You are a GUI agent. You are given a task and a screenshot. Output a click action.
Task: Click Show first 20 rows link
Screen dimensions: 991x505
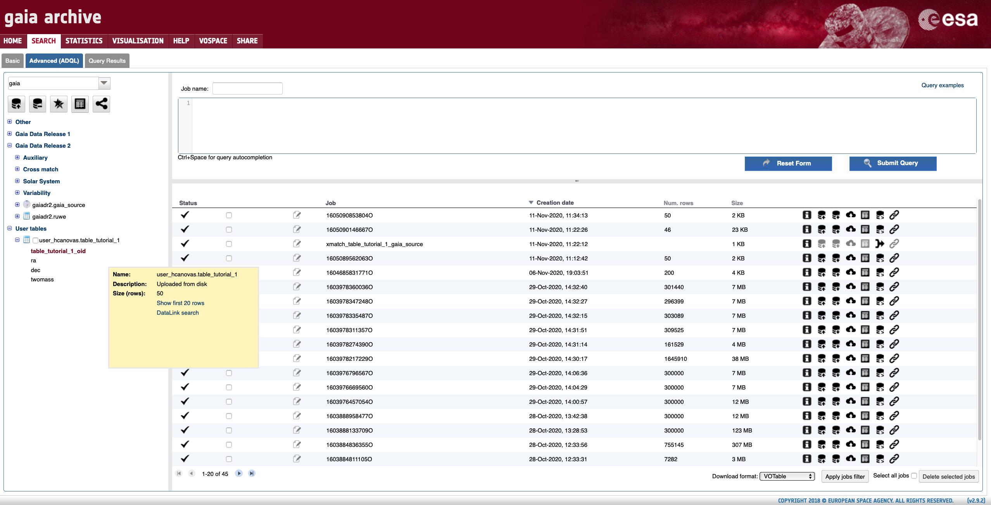click(180, 303)
